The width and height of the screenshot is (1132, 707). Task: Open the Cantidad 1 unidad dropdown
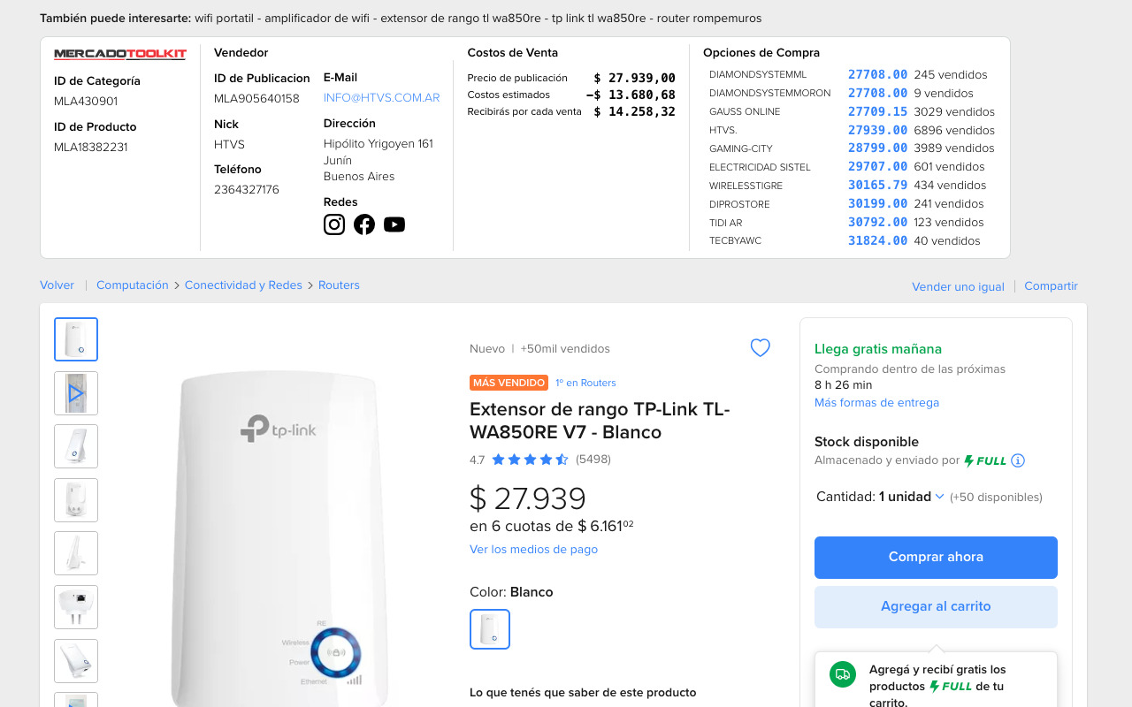(x=912, y=497)
